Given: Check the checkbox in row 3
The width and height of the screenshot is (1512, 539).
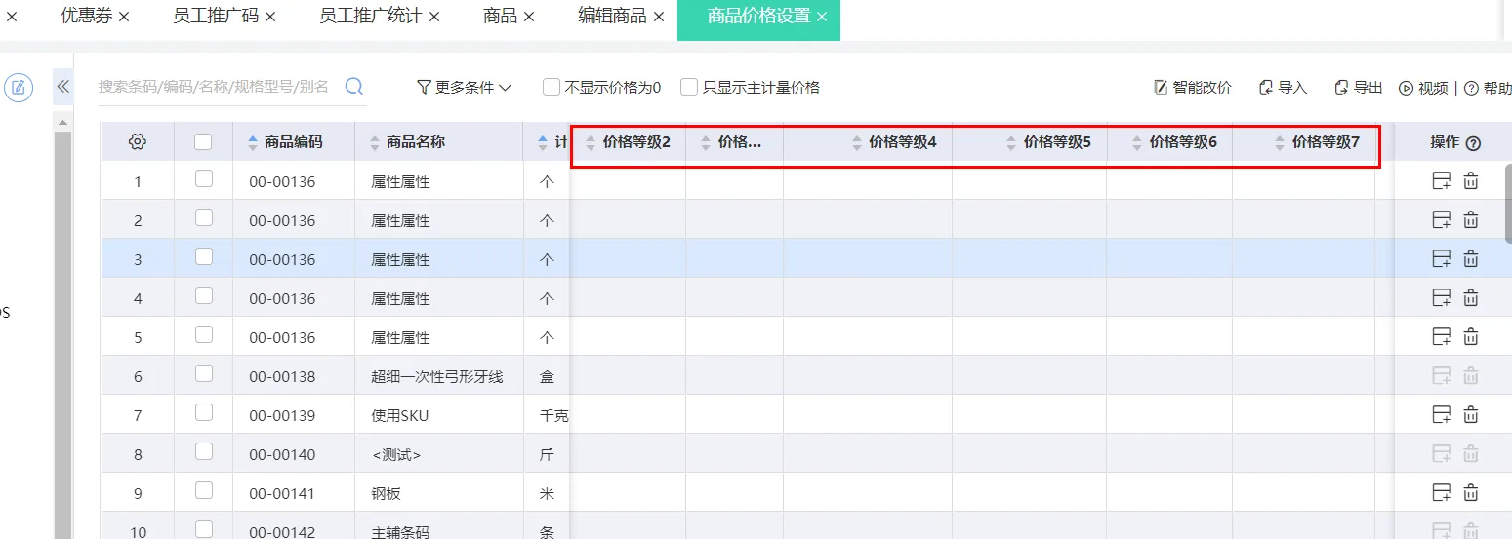Looking at the screenshot, I should click(203, 256).
